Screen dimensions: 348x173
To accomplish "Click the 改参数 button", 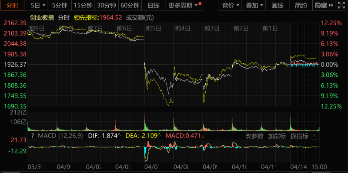I will click(254, 136).
